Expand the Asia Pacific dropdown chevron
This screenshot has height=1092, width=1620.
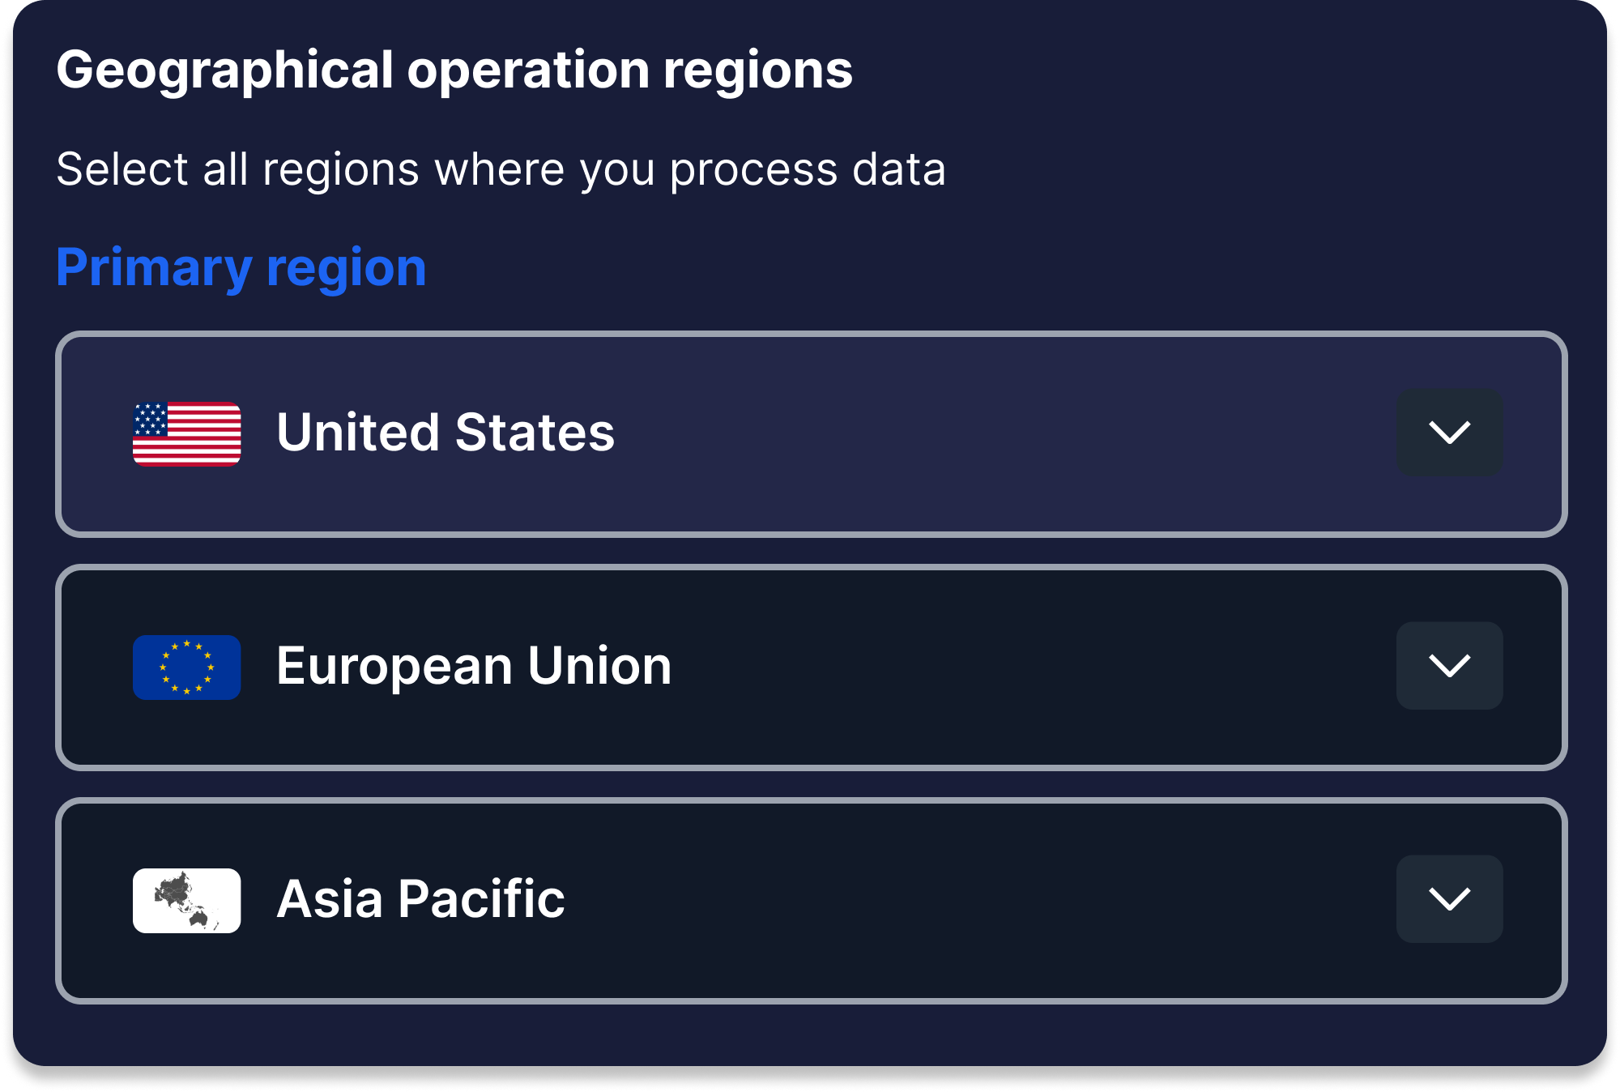[x=1449, y=898]
